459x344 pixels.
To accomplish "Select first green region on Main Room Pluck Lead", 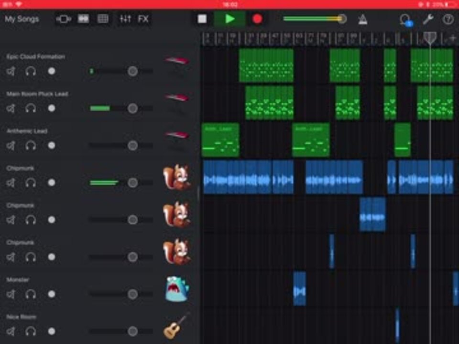I will click(x=269, y=103).
